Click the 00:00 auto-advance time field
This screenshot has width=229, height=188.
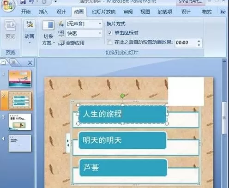(x=186, y=42)
